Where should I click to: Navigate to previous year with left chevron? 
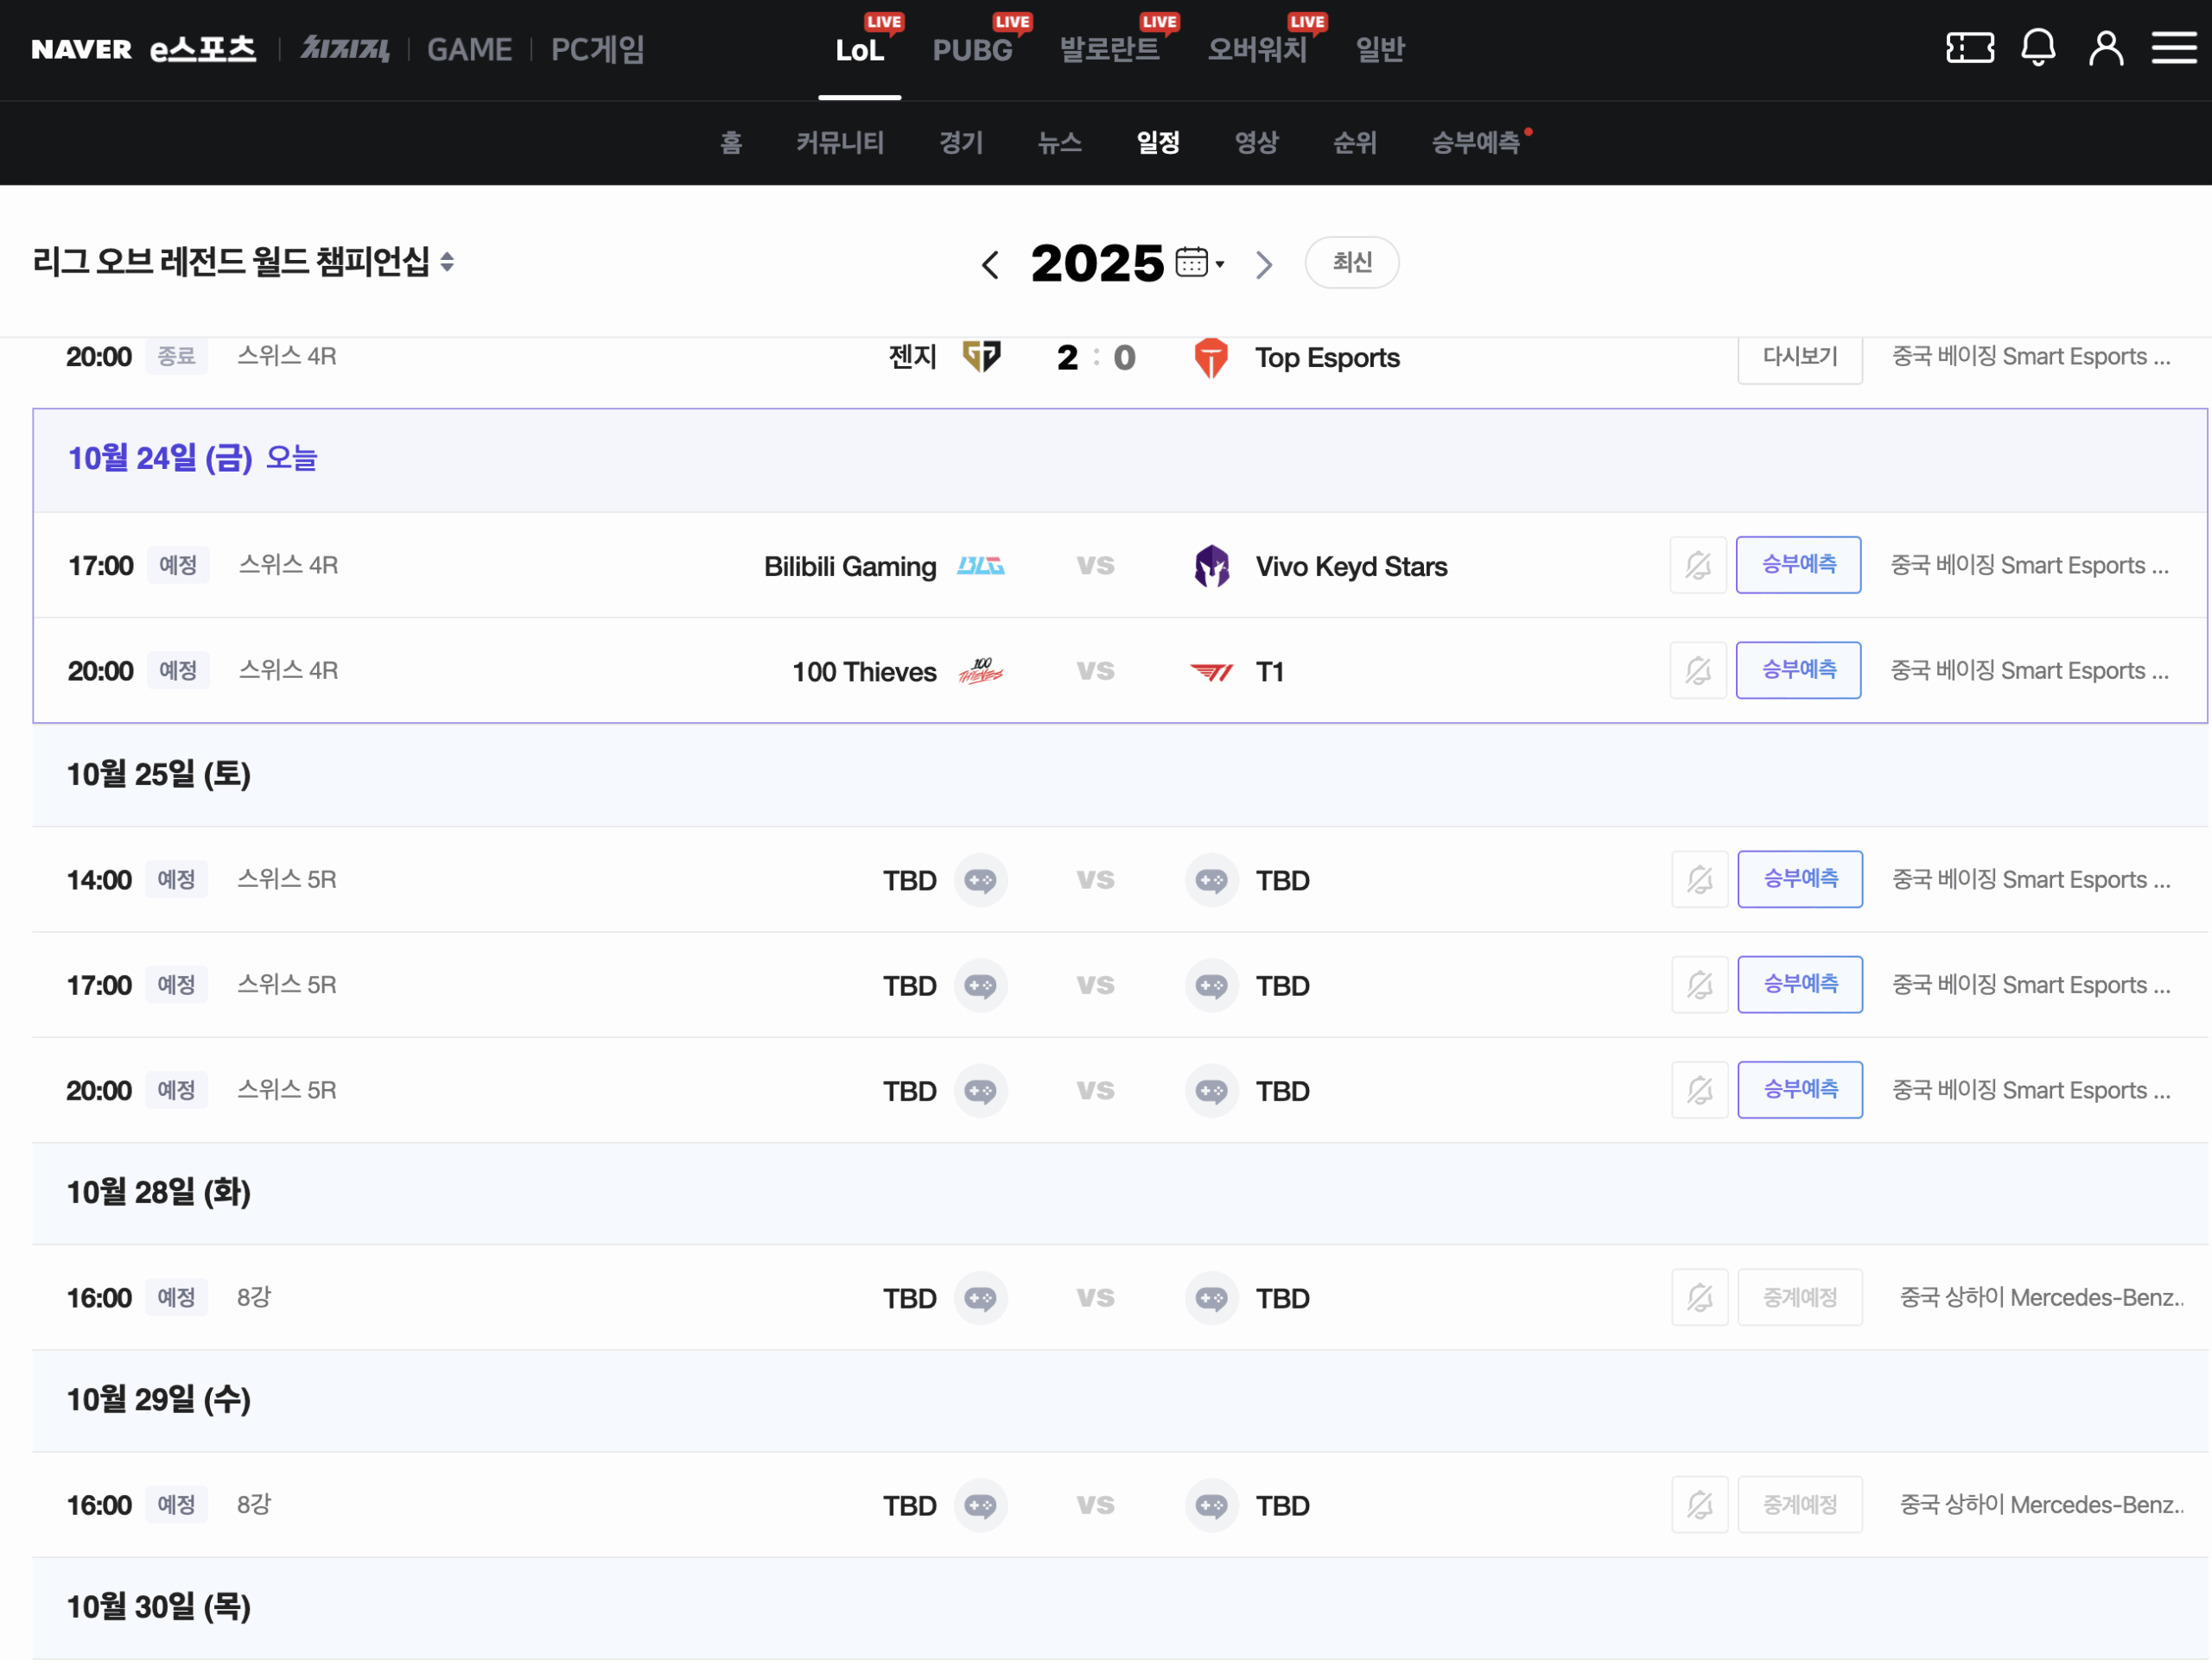click(x=990, y=263)
